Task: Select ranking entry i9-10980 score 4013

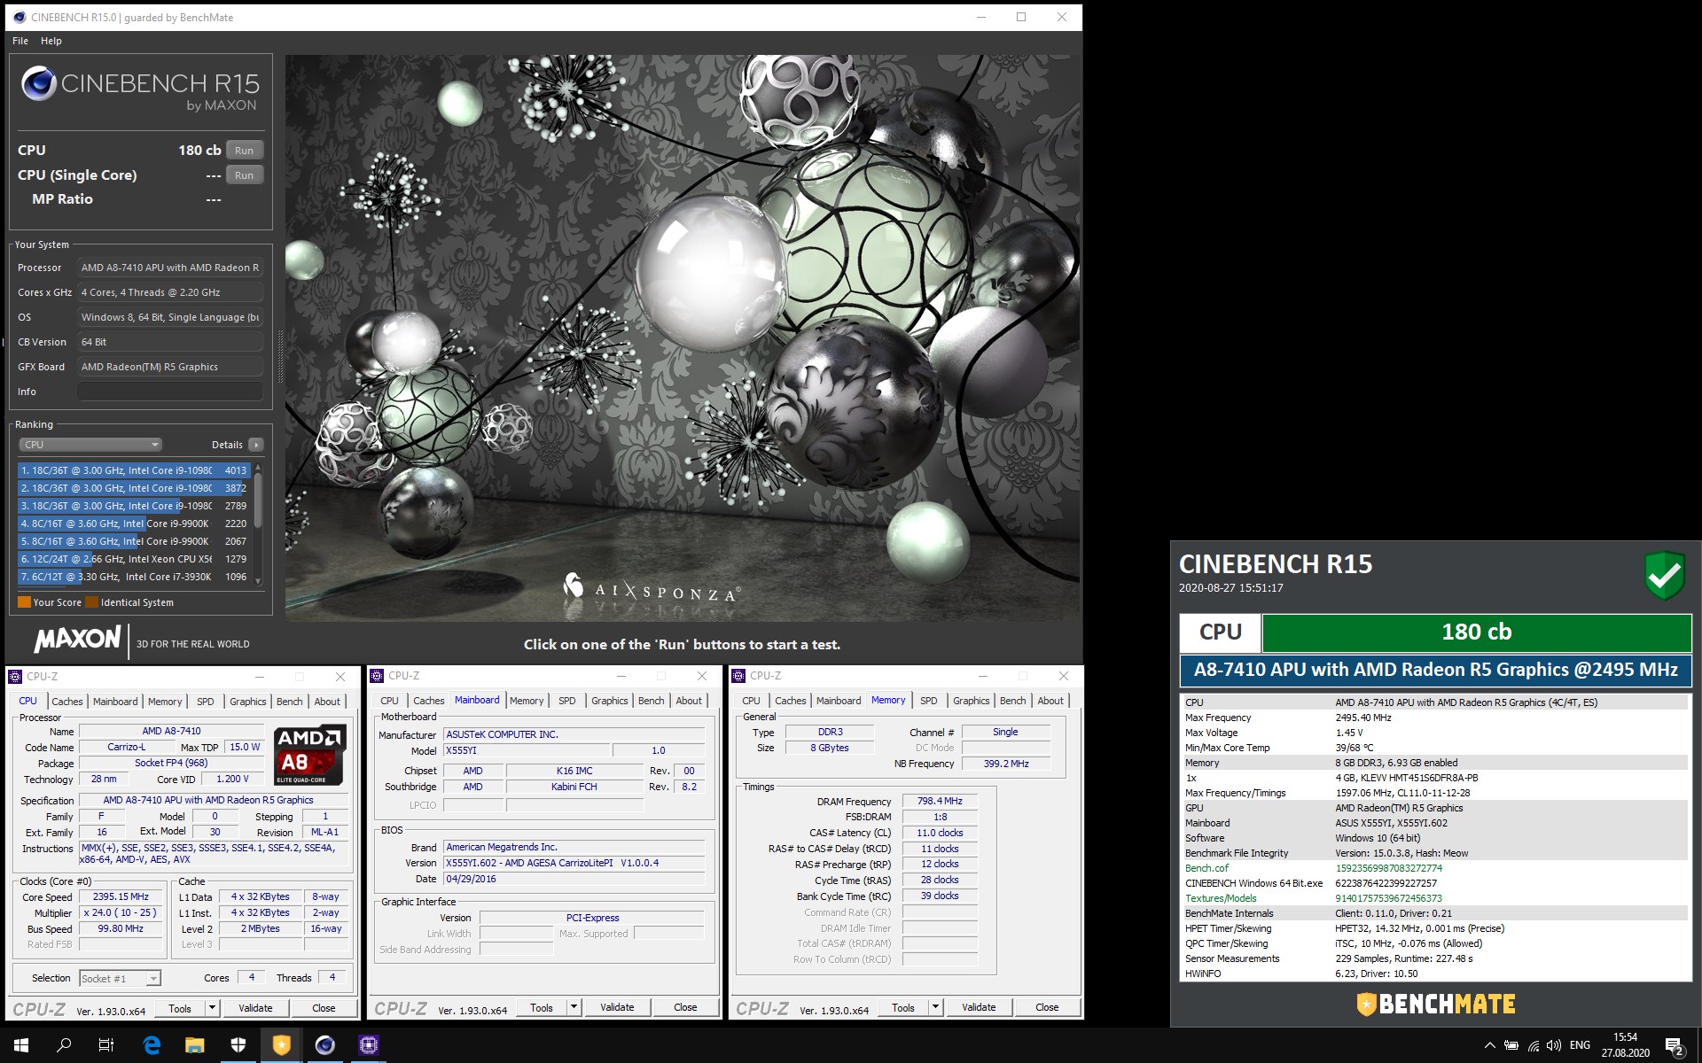Action: click(135, 470)
